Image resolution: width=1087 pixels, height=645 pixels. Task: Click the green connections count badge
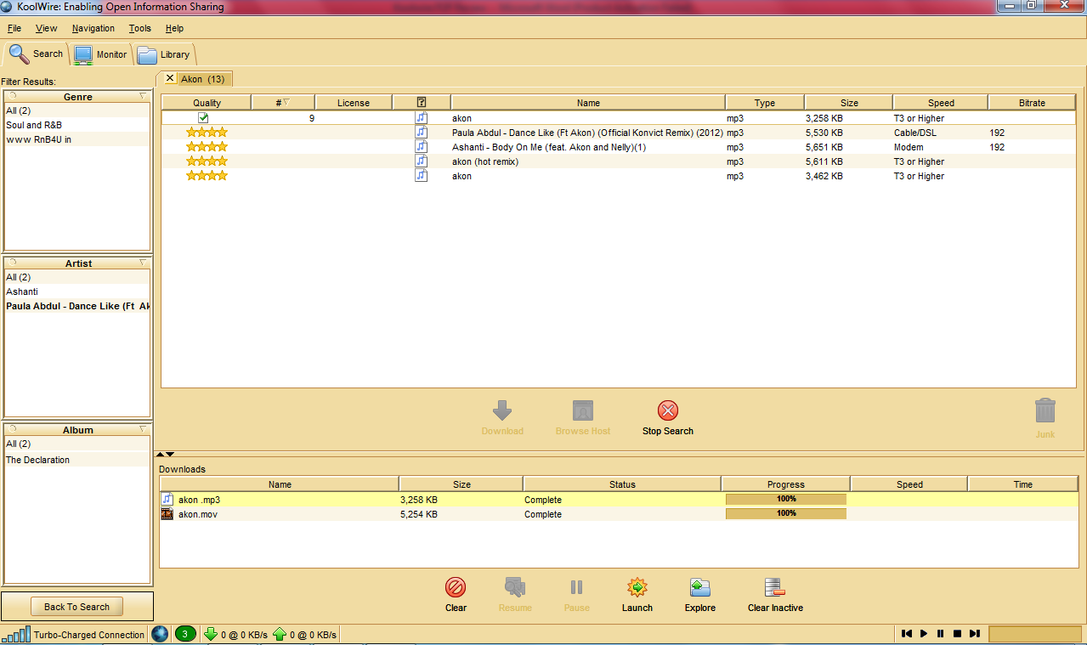tap(185, 634)
